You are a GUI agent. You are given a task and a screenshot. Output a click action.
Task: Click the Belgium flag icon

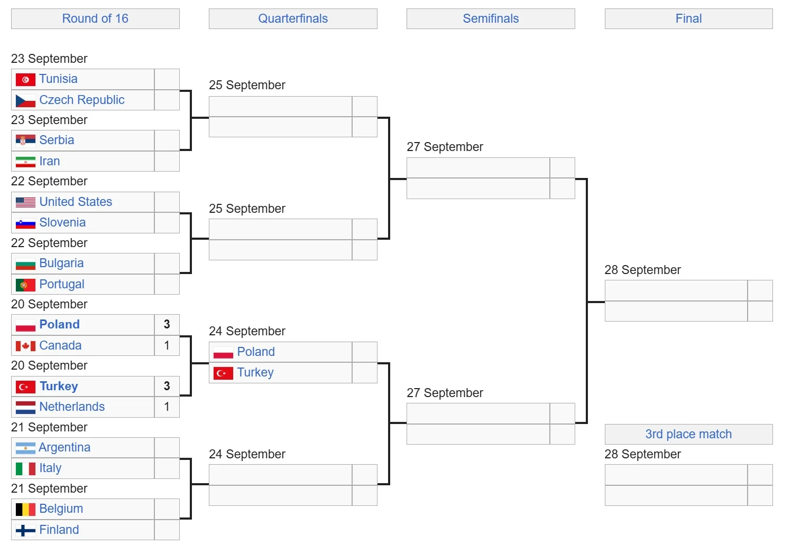25,509
